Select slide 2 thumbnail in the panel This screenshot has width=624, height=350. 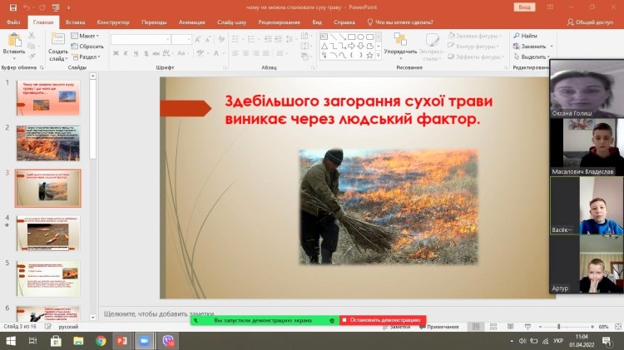tap(47, 142)
